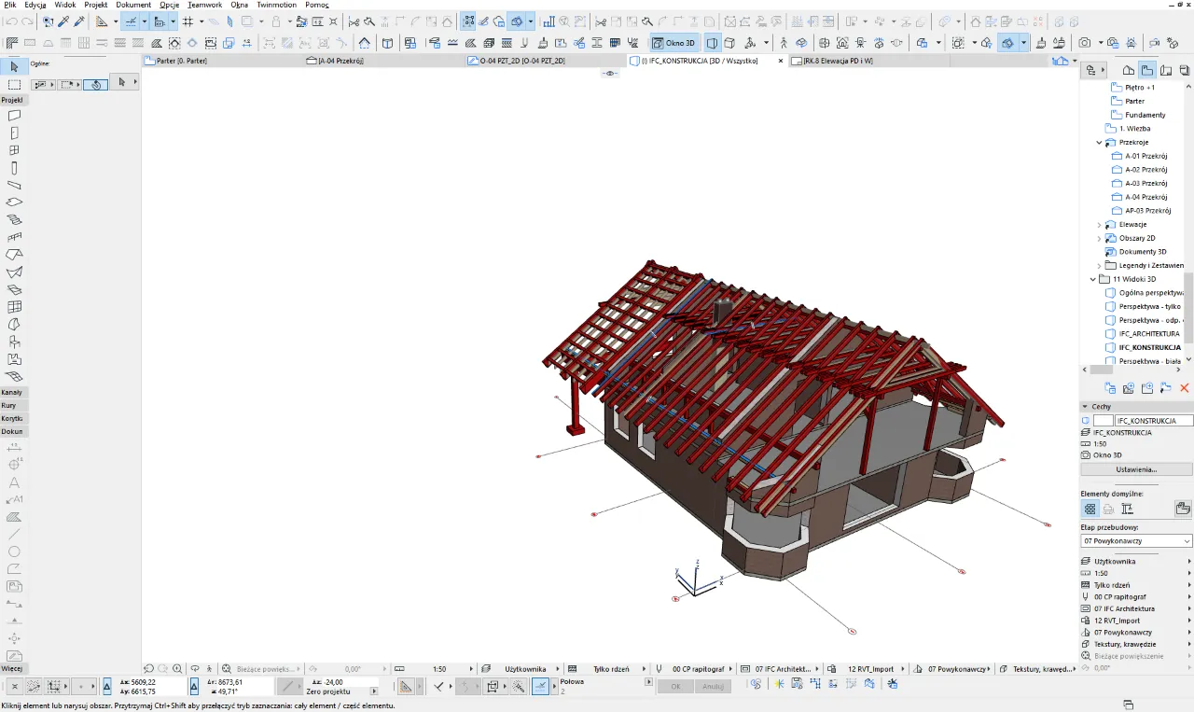Switch to the RK.8 Elewacja PD i W tab
Screen dimensions: 1194x712
(837, 61)
